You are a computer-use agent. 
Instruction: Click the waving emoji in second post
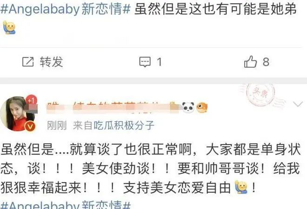(241, 187)
